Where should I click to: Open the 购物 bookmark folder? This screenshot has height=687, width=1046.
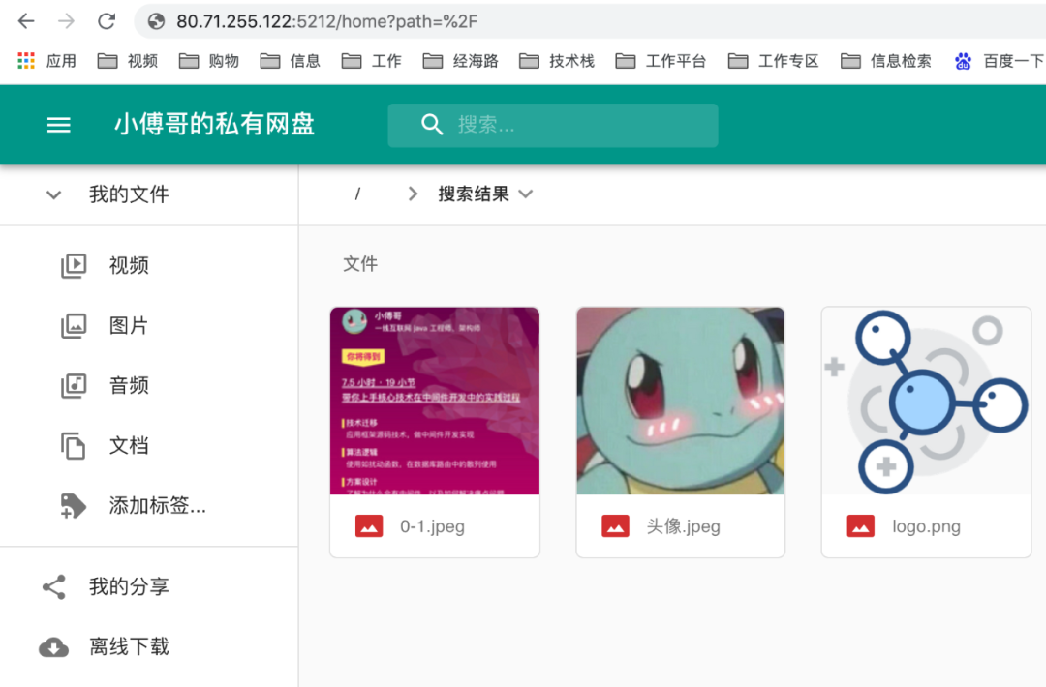[x=209, y=61]
